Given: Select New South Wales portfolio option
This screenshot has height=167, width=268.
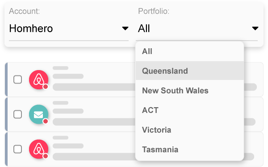Looking at the screenshot, I should pyautogui.click(x=190, y=91).
